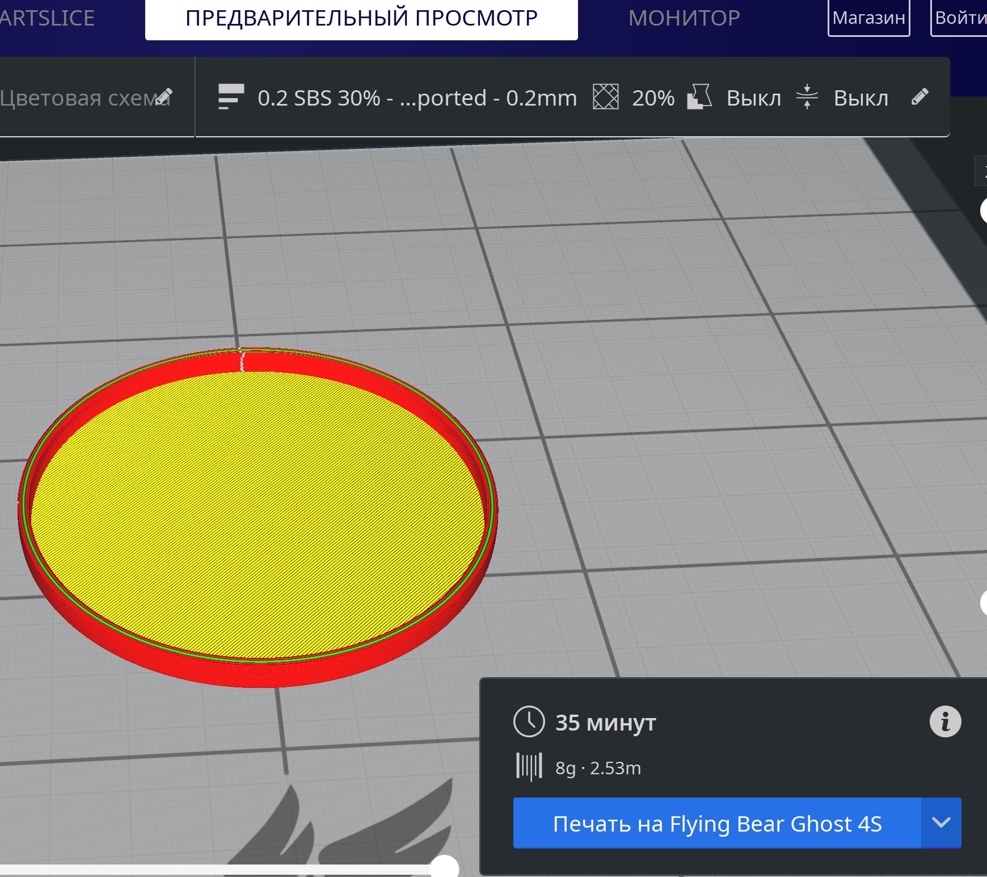Open the МОНИТОР tab
The image size is (987, 877).
click(684, 19)
